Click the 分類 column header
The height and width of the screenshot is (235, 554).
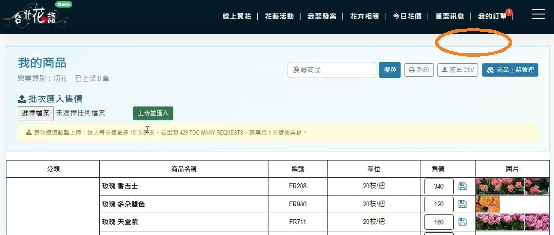[53, 169]
